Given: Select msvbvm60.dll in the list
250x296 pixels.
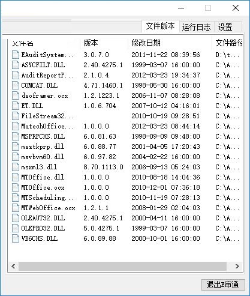Looking at the screenshot, I should tap(43, 157).
